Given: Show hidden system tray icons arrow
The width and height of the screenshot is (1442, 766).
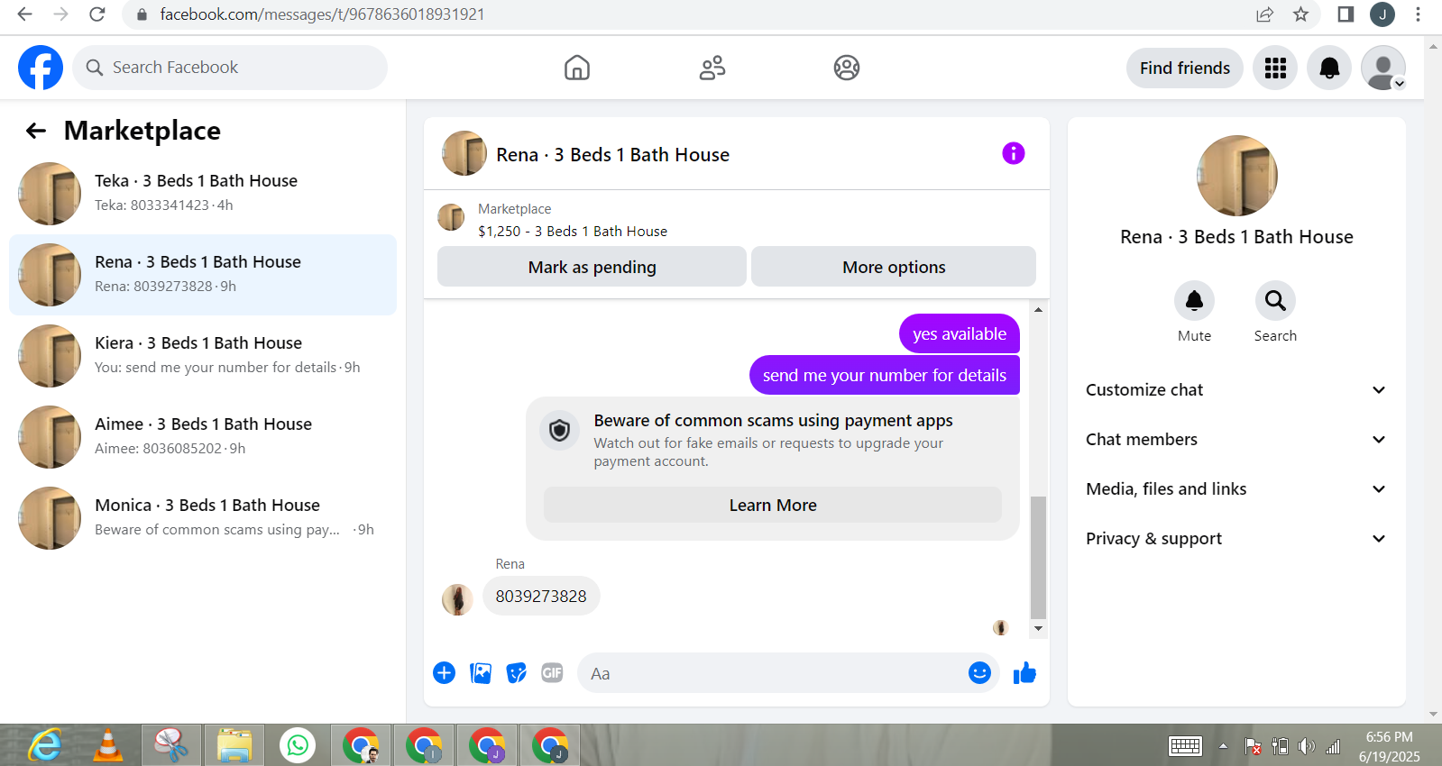Looking at the screenshot, I should click(x=1223, y=746).
